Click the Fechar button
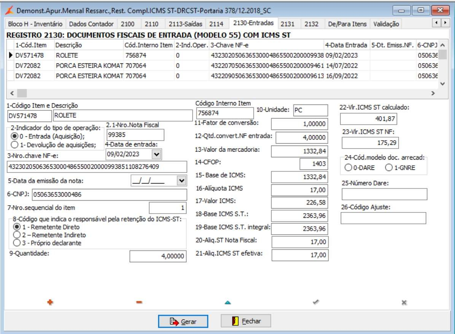Viewport: 455px width, 334px height. 246,321
